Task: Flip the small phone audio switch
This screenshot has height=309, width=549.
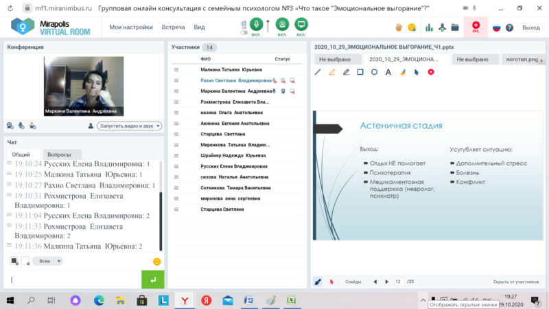Action: (244, 32)
